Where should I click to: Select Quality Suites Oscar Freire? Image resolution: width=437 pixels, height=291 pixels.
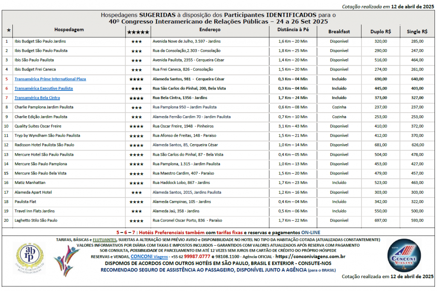pos(38,126)
